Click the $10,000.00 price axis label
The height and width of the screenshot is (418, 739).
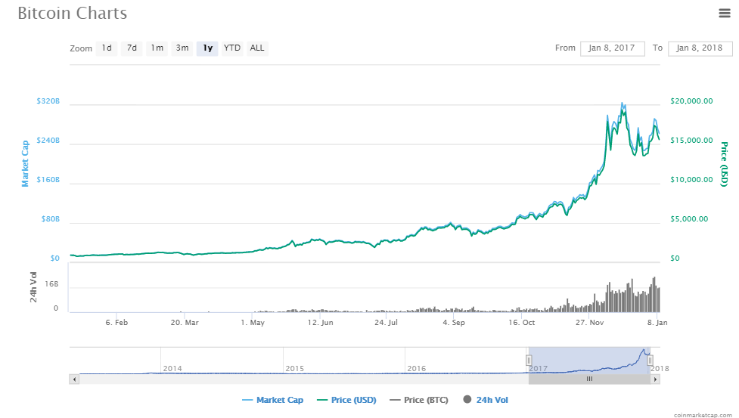(x=691, y=180)
